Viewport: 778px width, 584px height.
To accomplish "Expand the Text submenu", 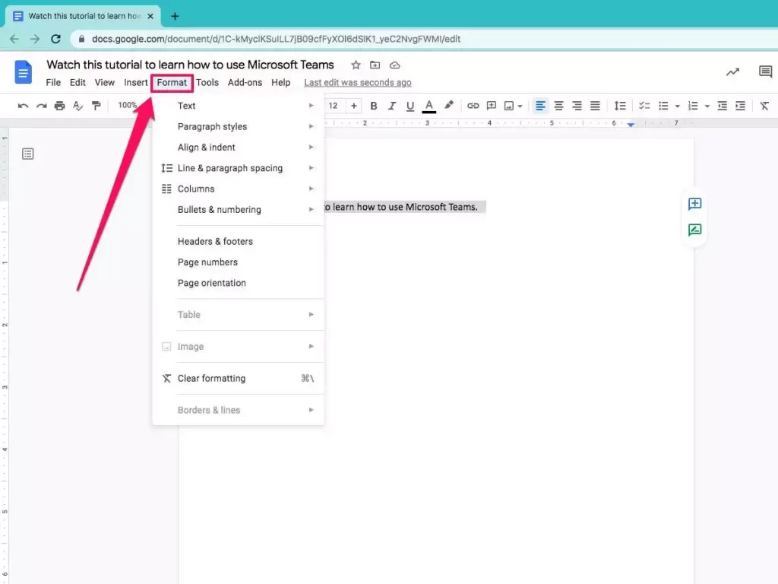I will (x=238, y=106).
